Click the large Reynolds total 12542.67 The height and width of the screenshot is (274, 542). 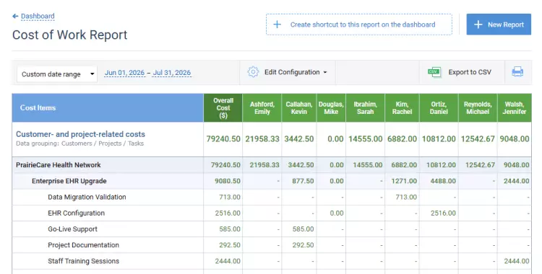(478, 139)
